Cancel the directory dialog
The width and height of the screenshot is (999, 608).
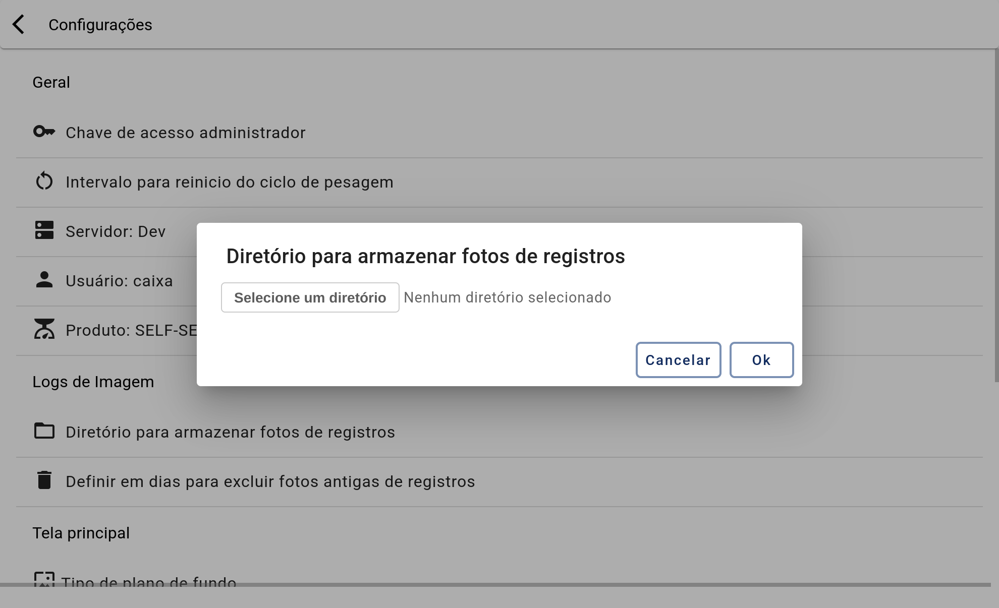[678, 360]
